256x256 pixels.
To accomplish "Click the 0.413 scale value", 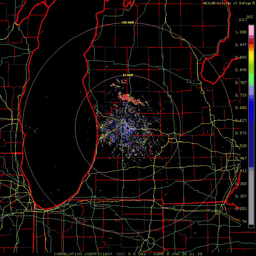I will pyautogui.click(x=241, y=171).
